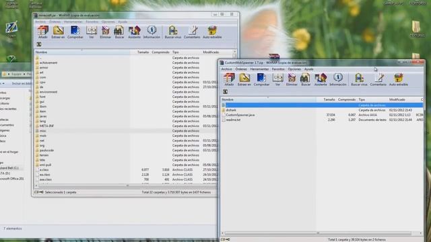The height and width of the screenshot is (242, 431).
Task: Click Información icon in CustomMobSpawner window
Action: [x=338, y=79]
